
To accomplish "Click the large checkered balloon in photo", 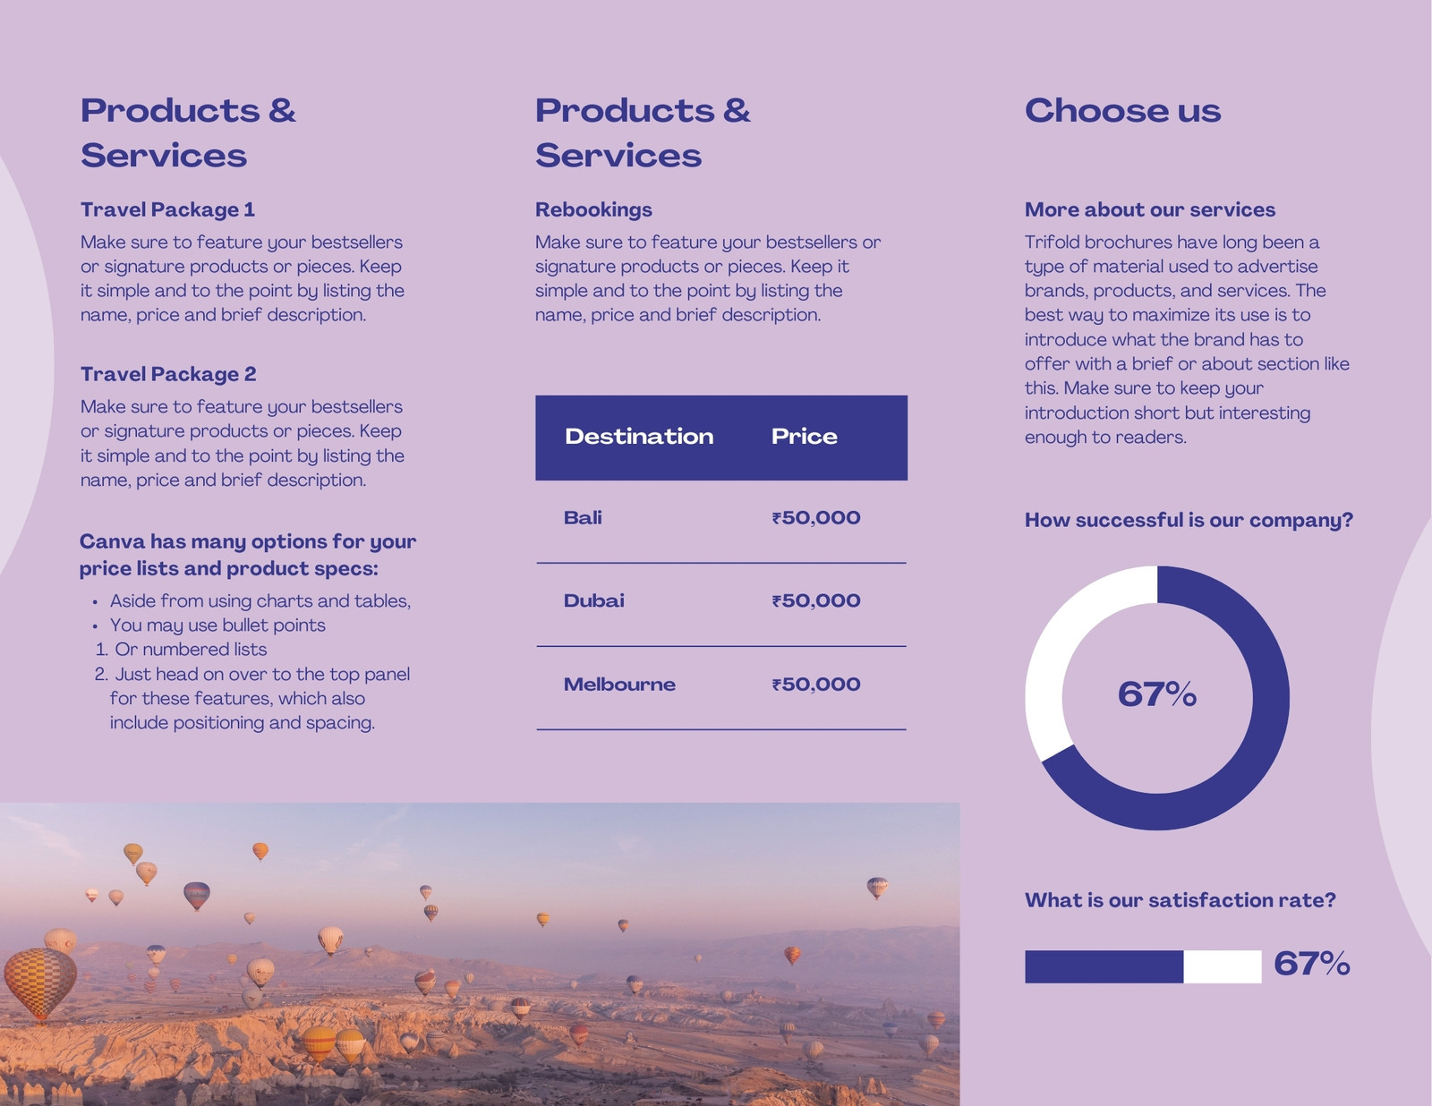I will click(40, 983).
